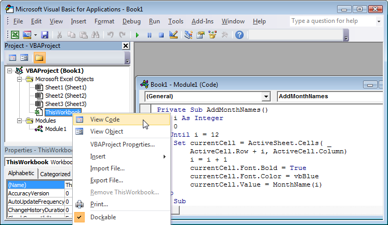Click the Paste clipboard icon
This screenshot has height=225, width=388.
84,35
